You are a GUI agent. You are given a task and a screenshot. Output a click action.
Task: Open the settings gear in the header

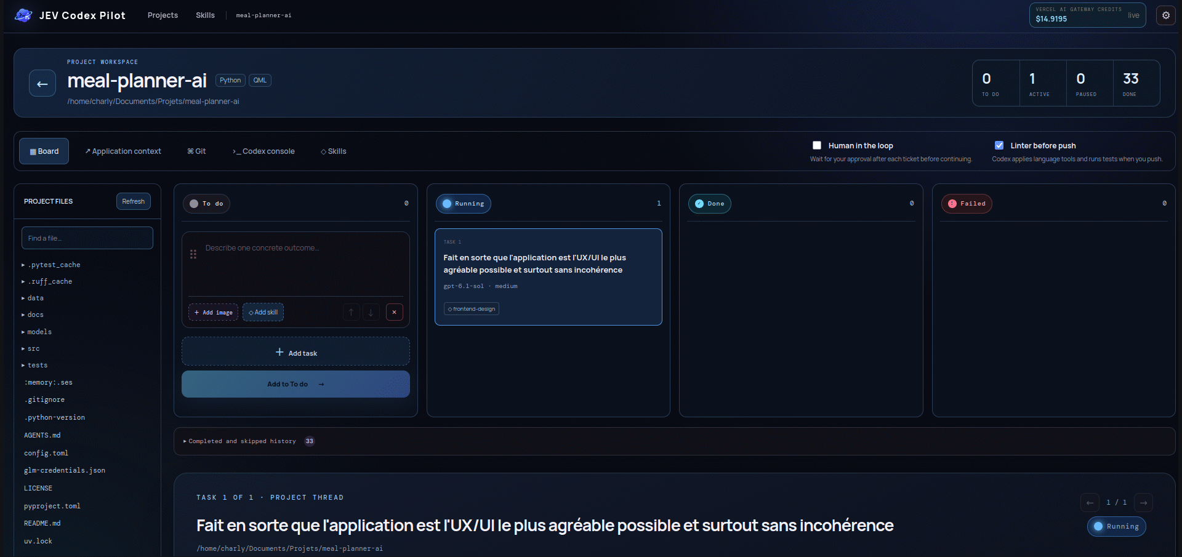click(x=1166, y=15)
